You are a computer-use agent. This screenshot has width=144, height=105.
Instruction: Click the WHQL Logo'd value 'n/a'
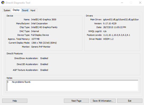click(x=105, y=31)
